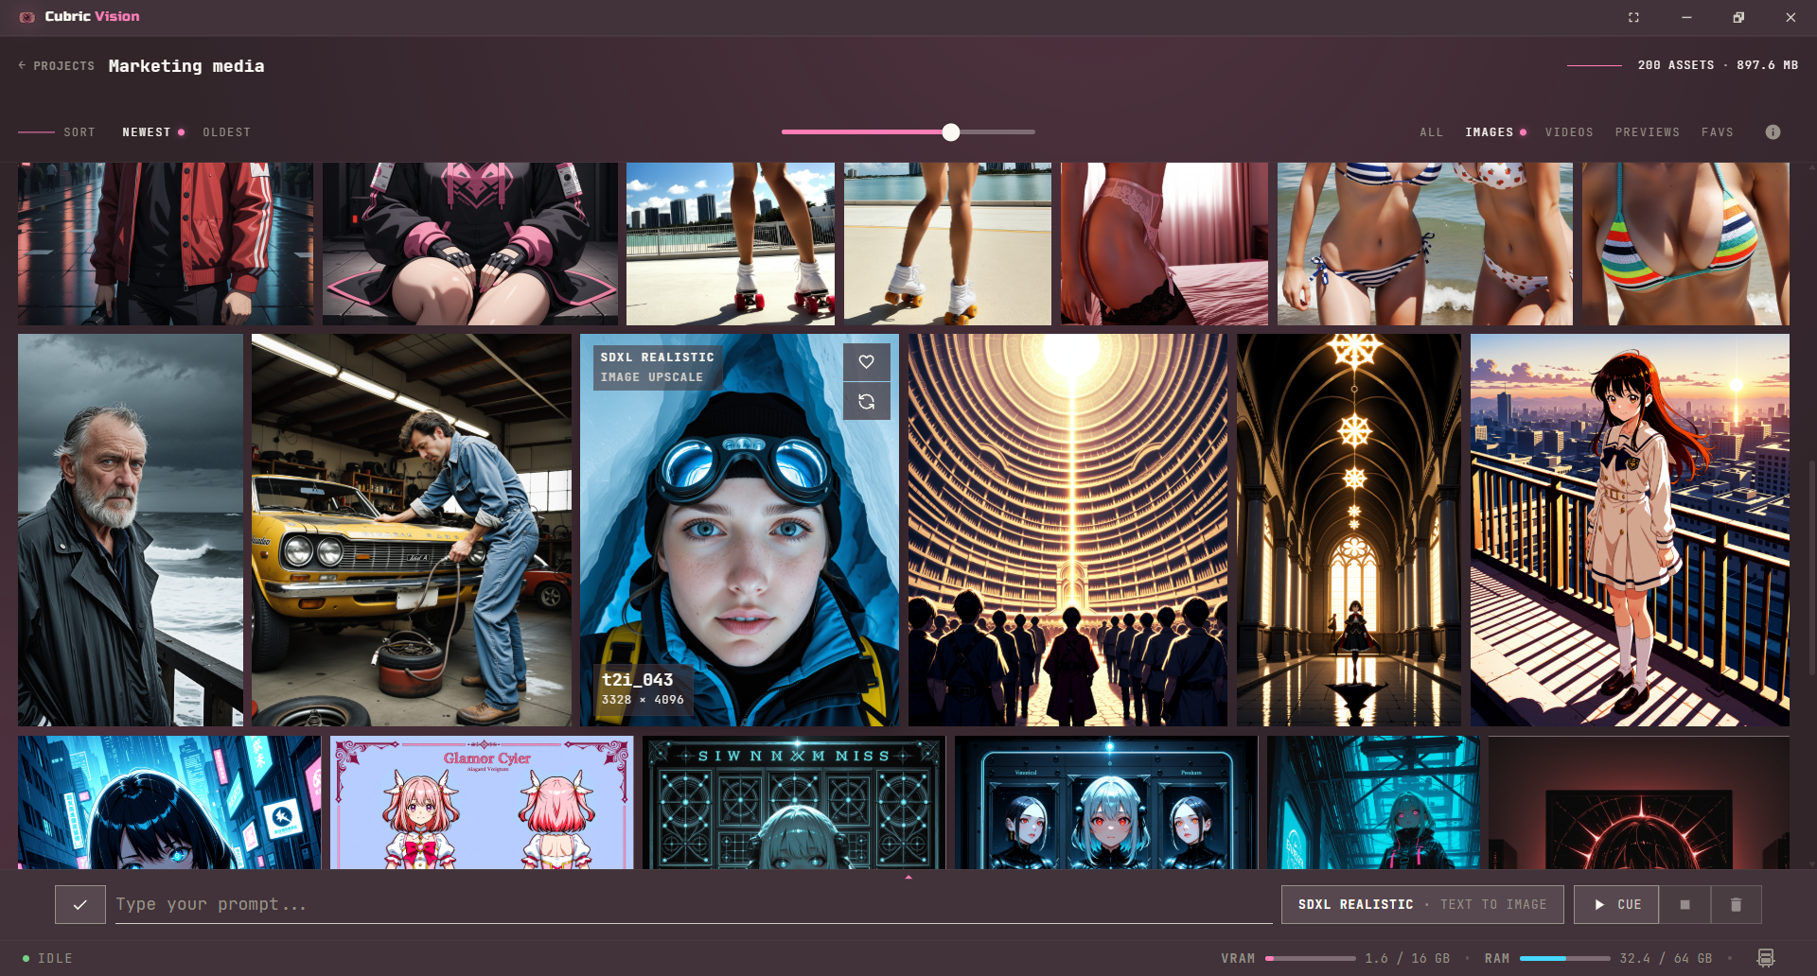
Task: Open the old man by the sea thumbnail
Action: click(131, 530)
